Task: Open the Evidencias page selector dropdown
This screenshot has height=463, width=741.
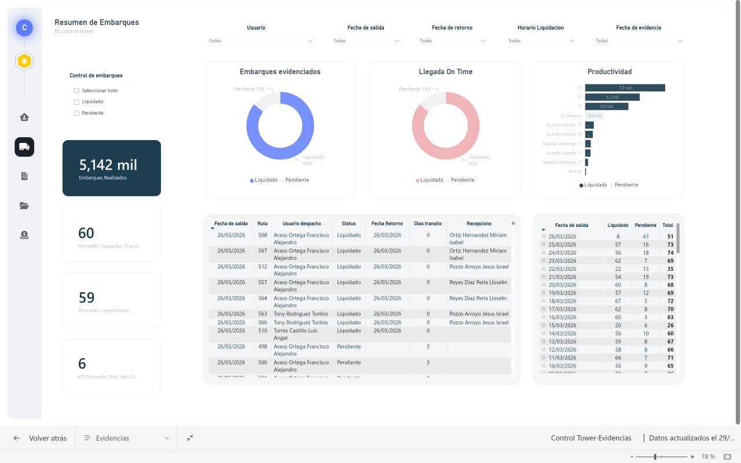Action: tap(127, 438)
